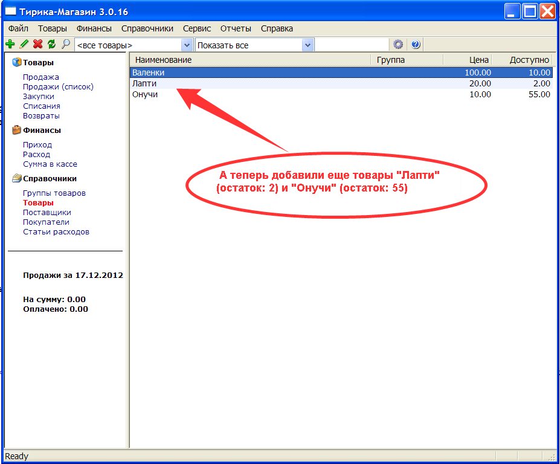Open the Файл menu
This screenshot has height=464, width=560.
coord(18,28)
